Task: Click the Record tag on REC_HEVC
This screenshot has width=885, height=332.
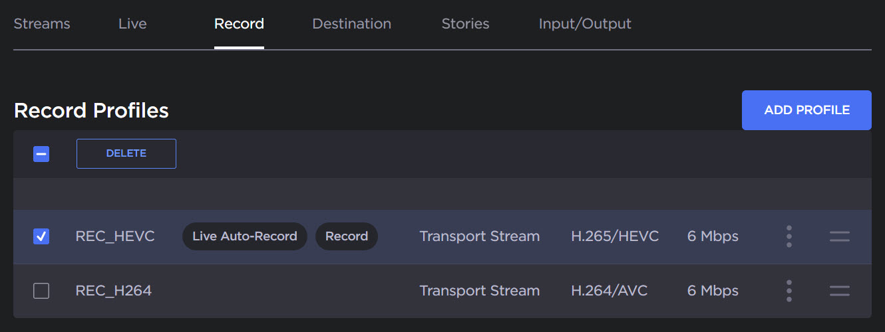Action: 346,236
